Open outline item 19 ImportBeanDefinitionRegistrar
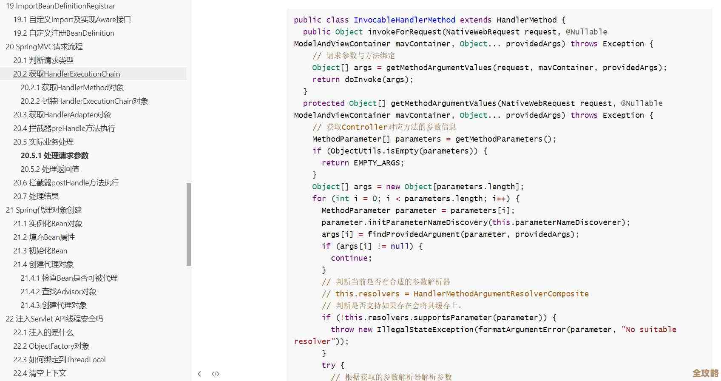This screenshot has height=381, width=721. tap(60, 6)
